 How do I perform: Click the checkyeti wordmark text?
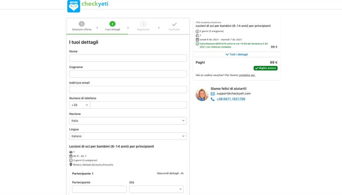[95, 4]
